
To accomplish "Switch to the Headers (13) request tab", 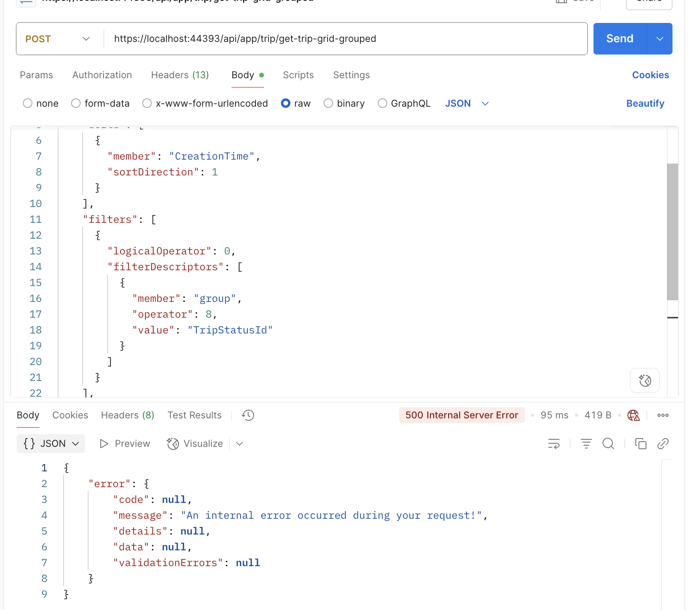I will [180, 75].
